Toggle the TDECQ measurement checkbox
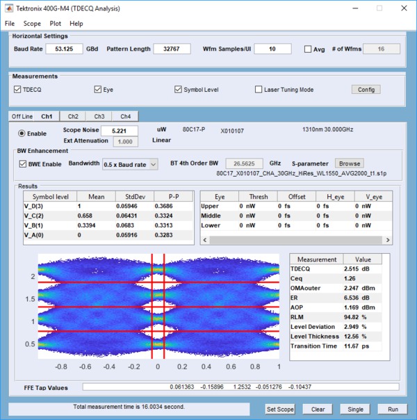This screenshot has height=420, width=417. [x=18, y=90]
